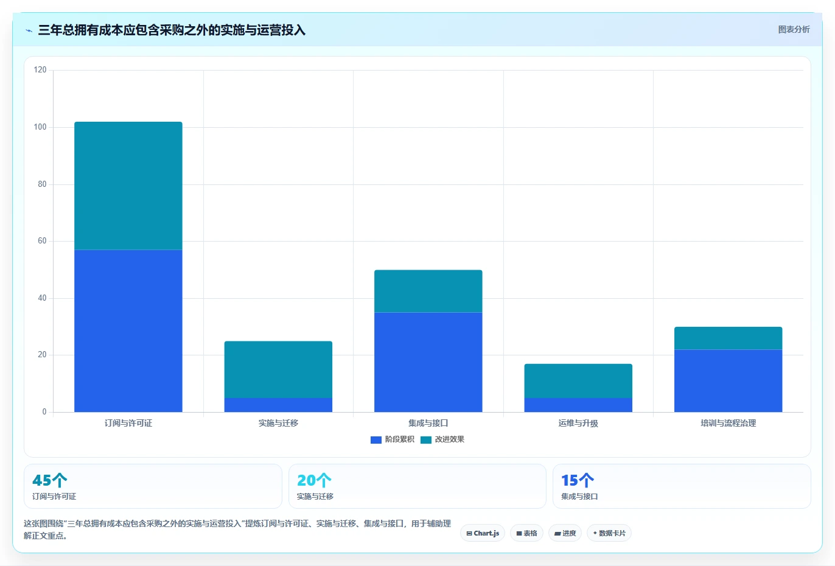835x566 pixels.
Task: Click the chart title 三年总拥有成本 heading
Action: pyautogui.click(x=172, y=30)
